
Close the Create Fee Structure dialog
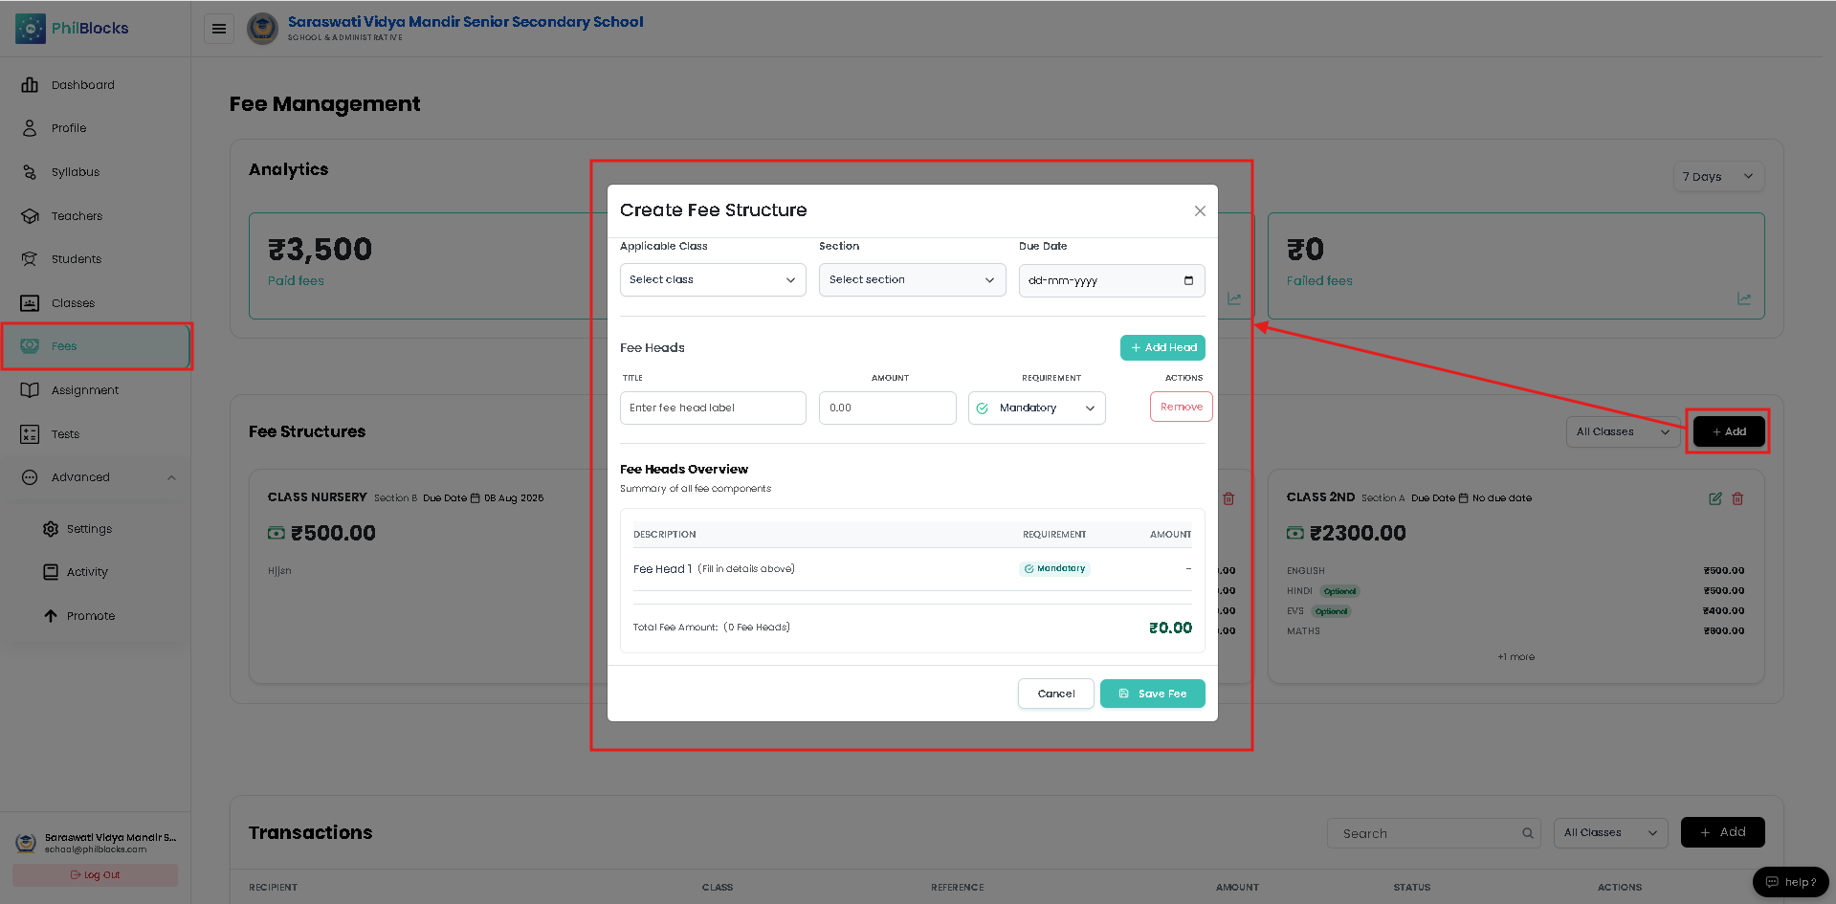click(x=1200, y=210)
